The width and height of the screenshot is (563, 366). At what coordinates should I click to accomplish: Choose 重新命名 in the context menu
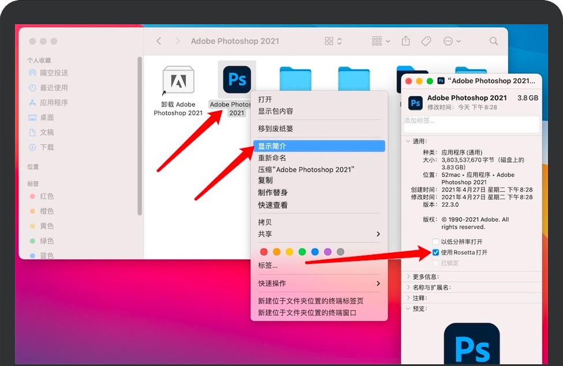point(319,158)
